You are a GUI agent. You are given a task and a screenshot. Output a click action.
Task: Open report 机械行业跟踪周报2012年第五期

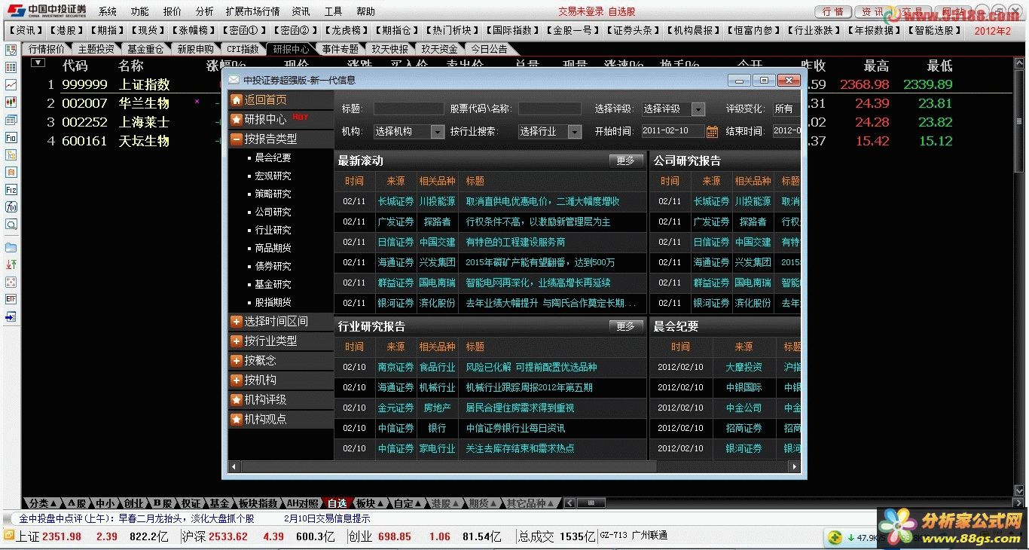click(x=529, y=387)
